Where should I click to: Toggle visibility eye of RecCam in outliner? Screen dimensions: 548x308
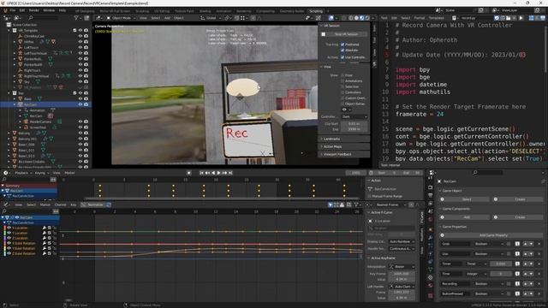(80, 104)
